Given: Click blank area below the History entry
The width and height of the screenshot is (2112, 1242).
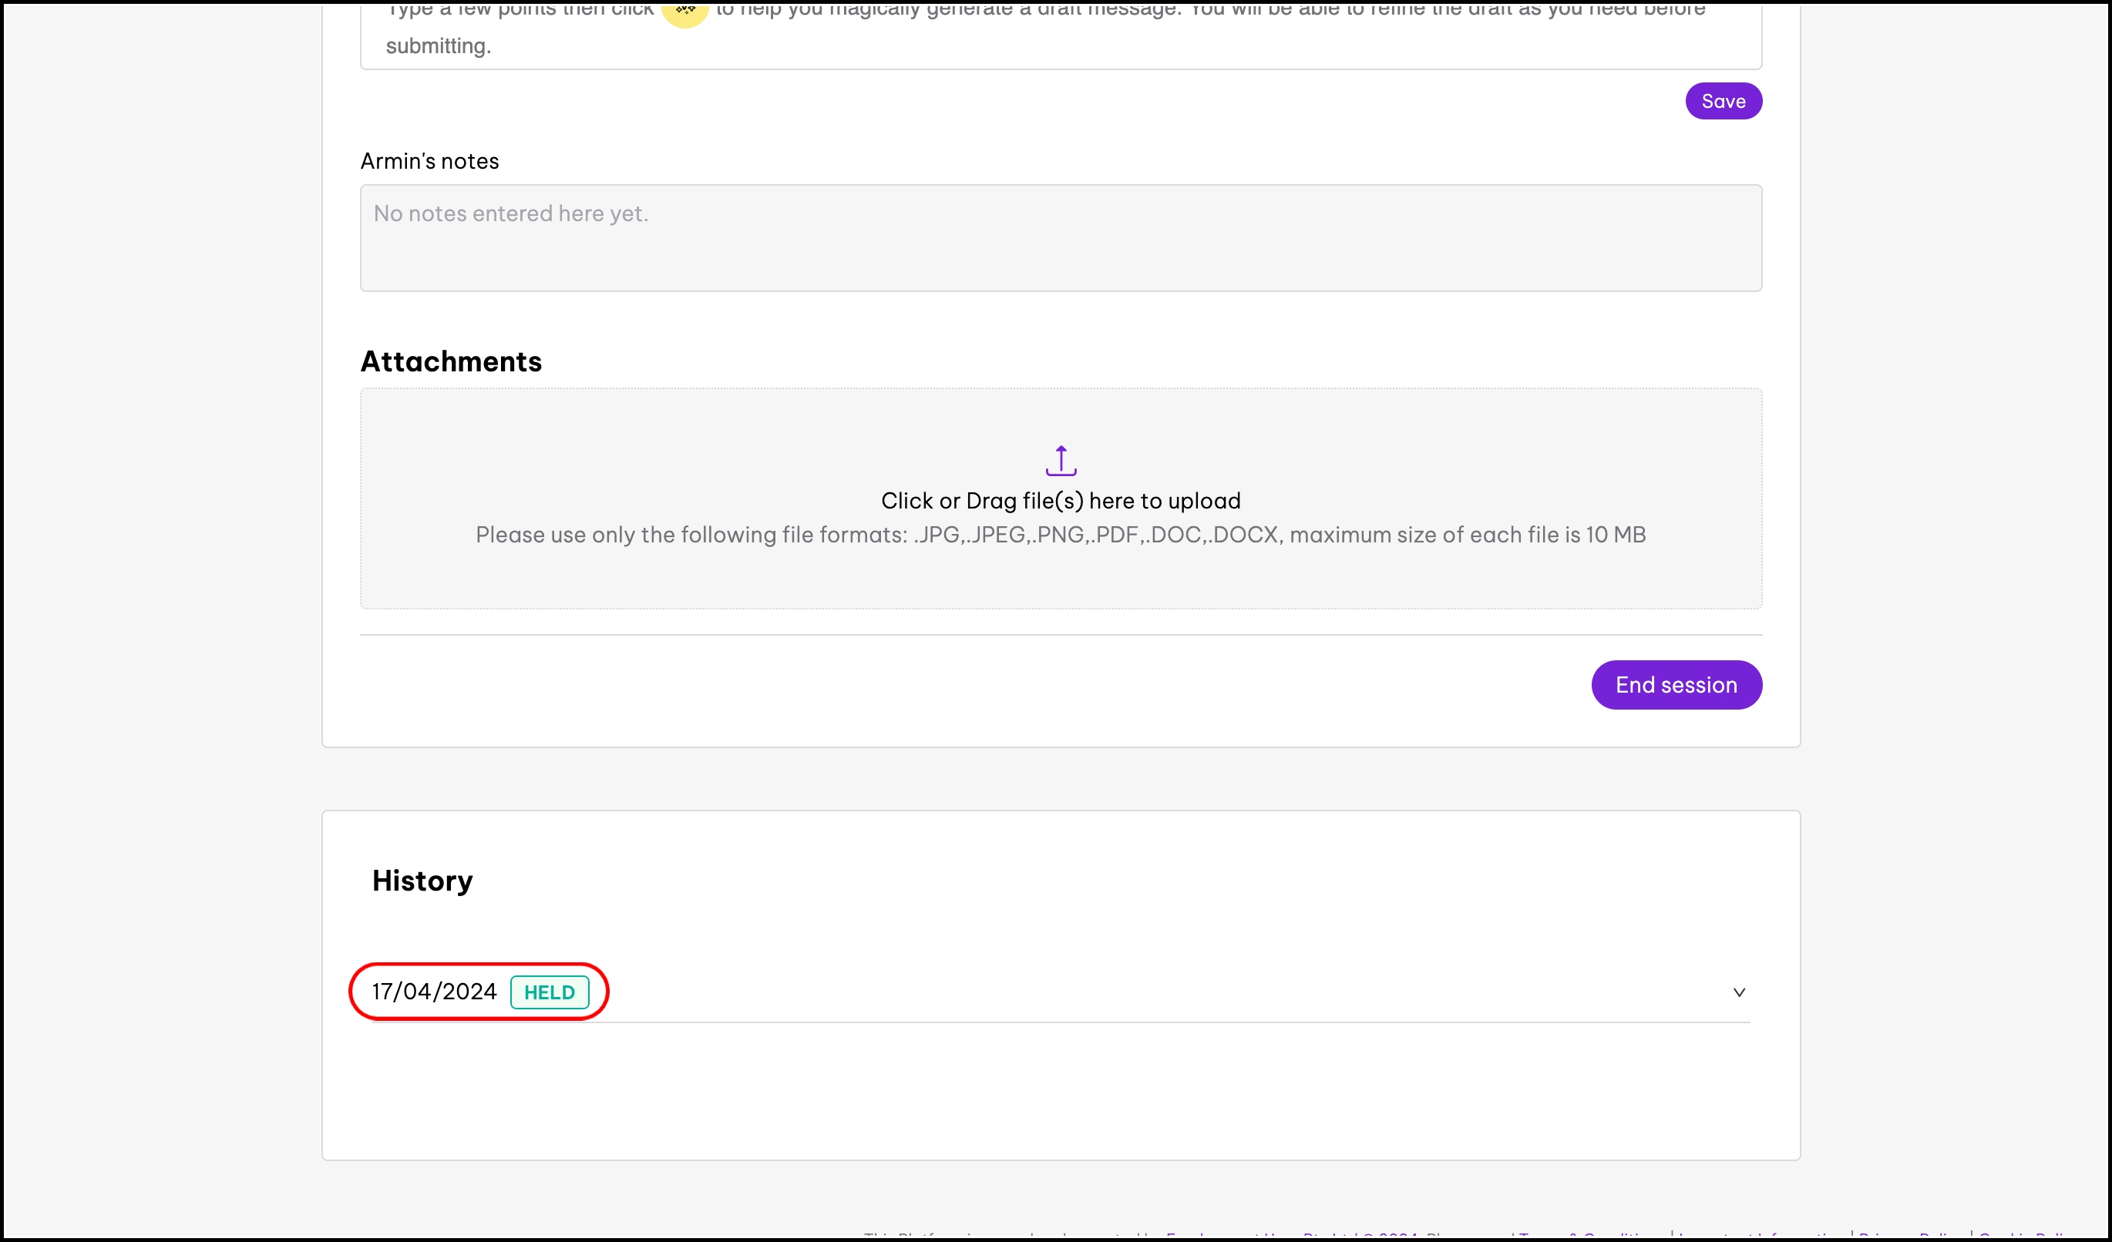Looking at the screenshot, I should [x=1060, y=1089].
